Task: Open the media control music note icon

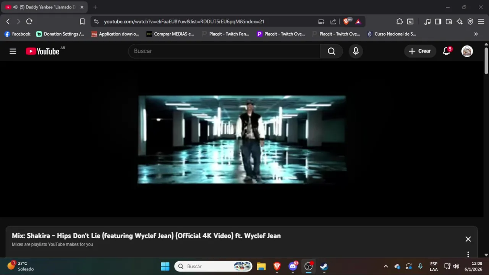Action: (427, 22)
